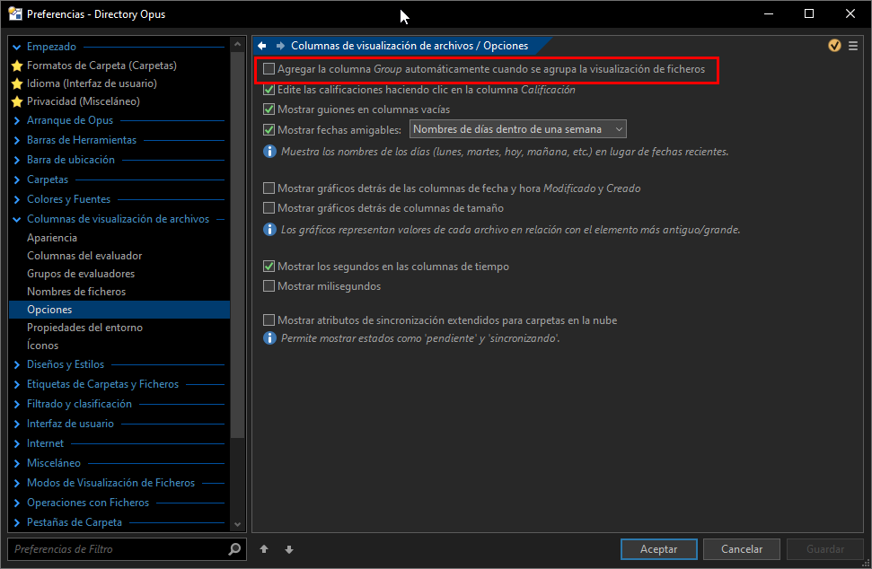872x569 pixels.
Task: Maximize the Preferencias window
Action: 809,13
